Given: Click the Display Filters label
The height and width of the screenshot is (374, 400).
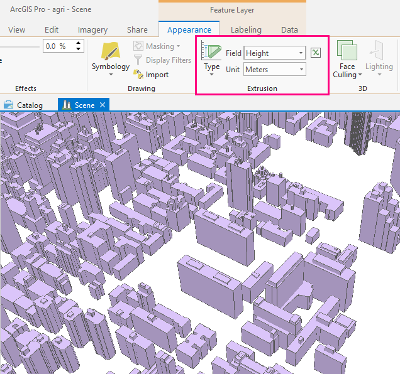Looking at the screenshot, I should coord(169,60).
